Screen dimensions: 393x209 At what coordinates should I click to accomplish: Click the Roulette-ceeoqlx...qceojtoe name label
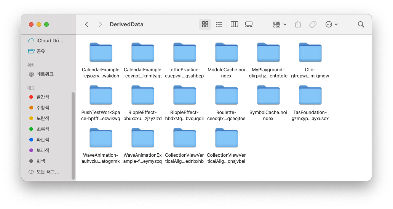(226, 116)
